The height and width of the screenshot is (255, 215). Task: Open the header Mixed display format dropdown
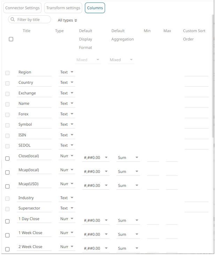(98, 60)
